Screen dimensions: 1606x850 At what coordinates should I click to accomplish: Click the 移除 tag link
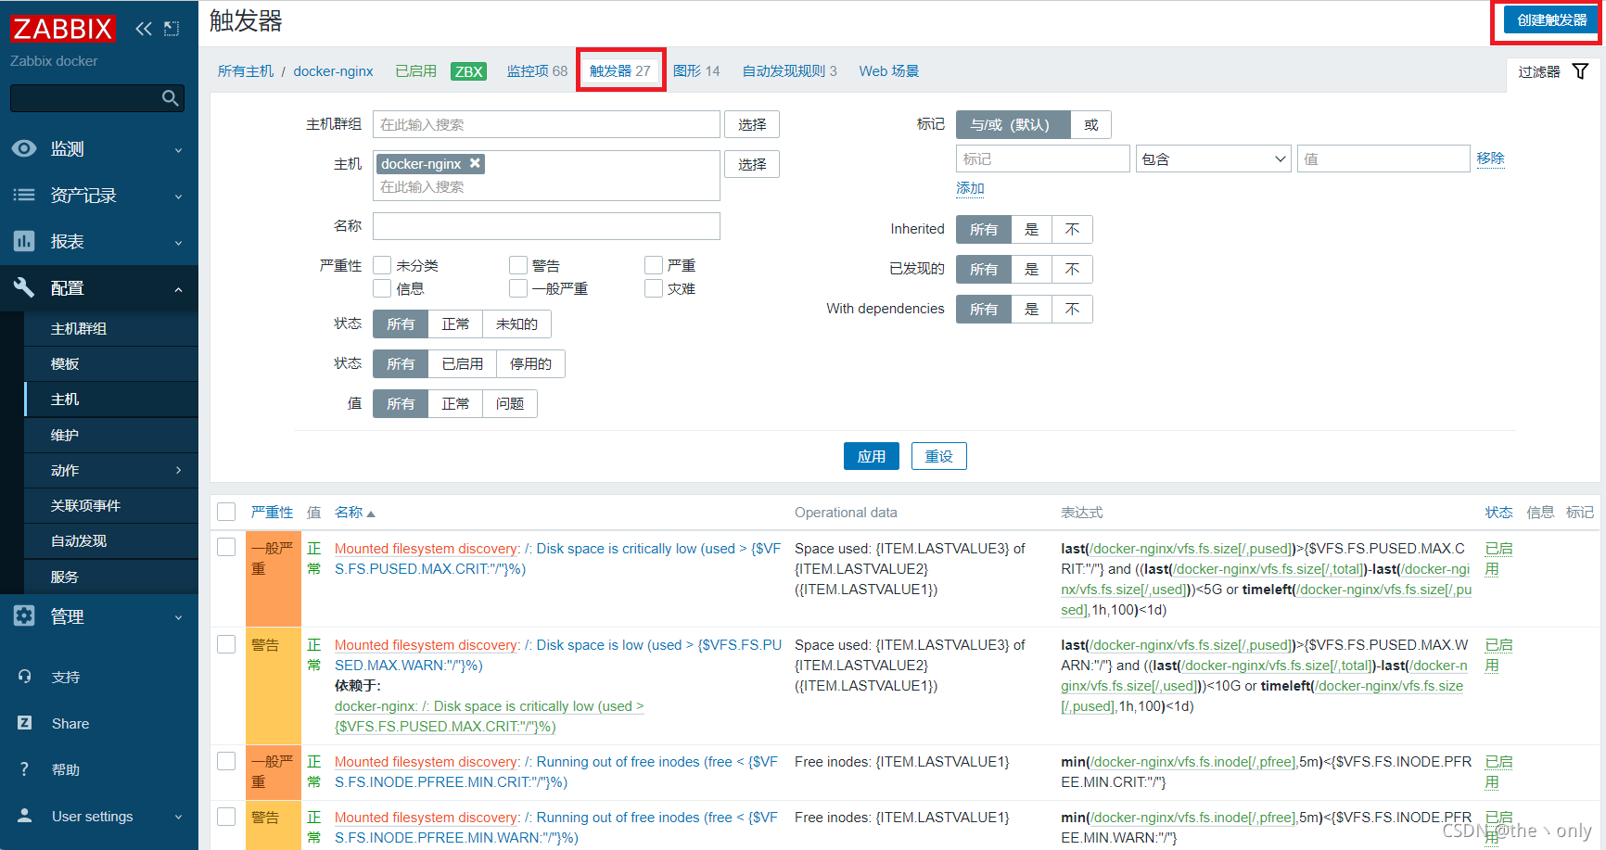pos(1490,159)
